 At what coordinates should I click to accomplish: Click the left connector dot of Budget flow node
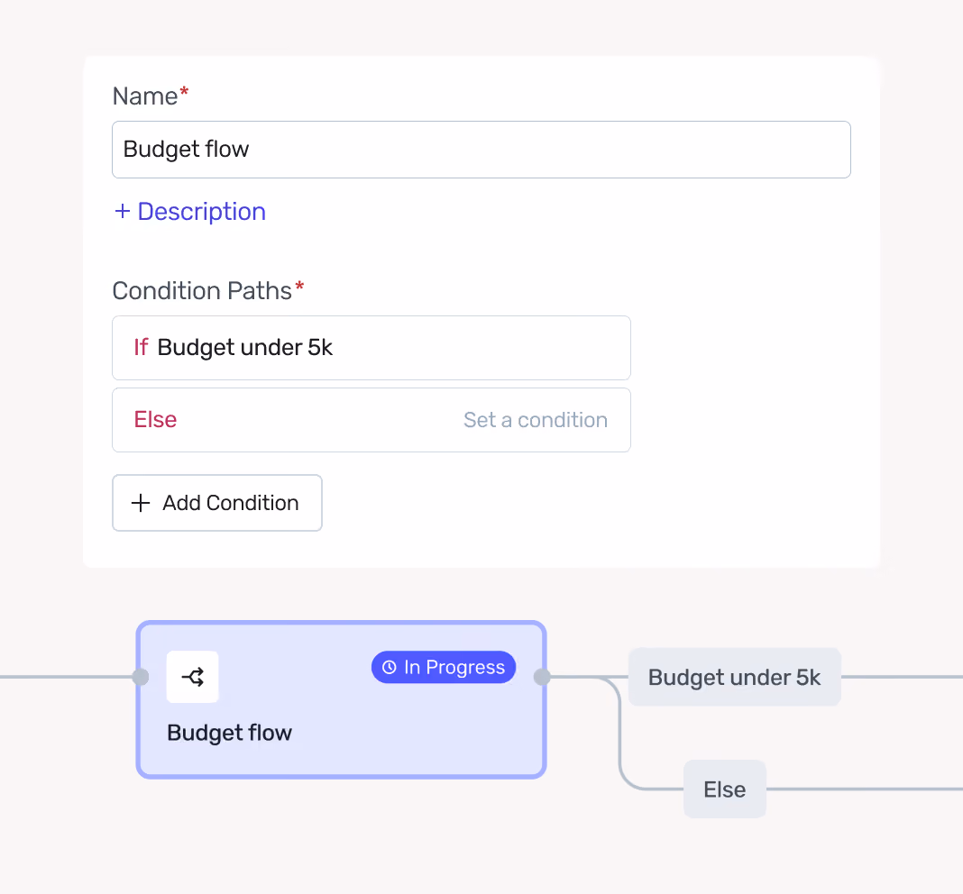tap(141, 677)
